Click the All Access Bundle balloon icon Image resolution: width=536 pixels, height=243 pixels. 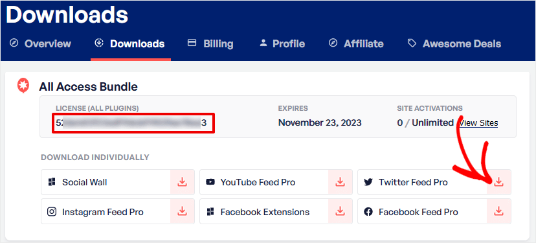(x=23, y=86)
